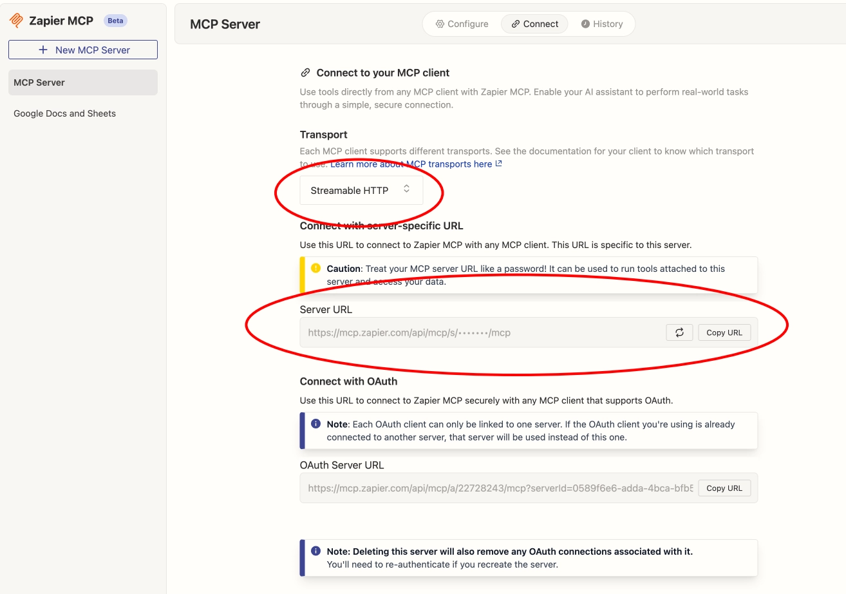Click the yellow caution icon
The height and width of the screenshot is (594, 846).
tap(315, 268)
